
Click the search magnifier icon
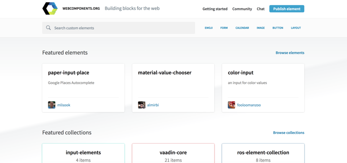48,28
